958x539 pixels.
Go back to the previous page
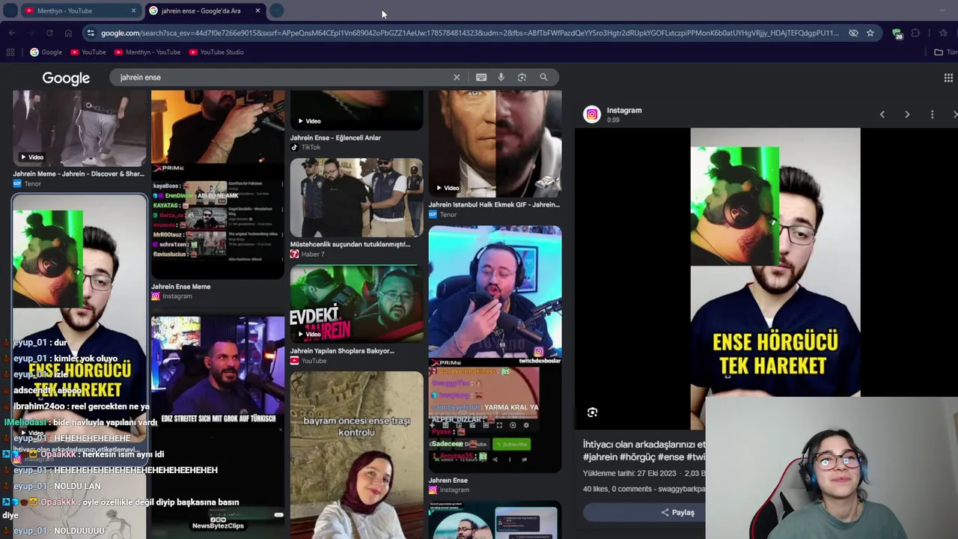point(12,33)
